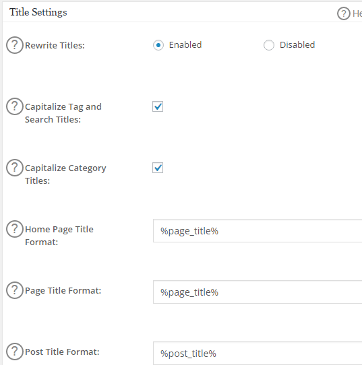
Task: Open help for Capitalize Category Titles
Action: (15, 168)
